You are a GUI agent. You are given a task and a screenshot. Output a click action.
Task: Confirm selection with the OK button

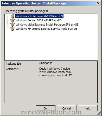point(46,108)
